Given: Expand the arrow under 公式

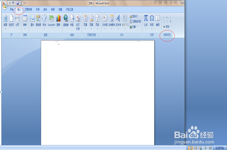Looking at the screenshot, I should 146,29.
